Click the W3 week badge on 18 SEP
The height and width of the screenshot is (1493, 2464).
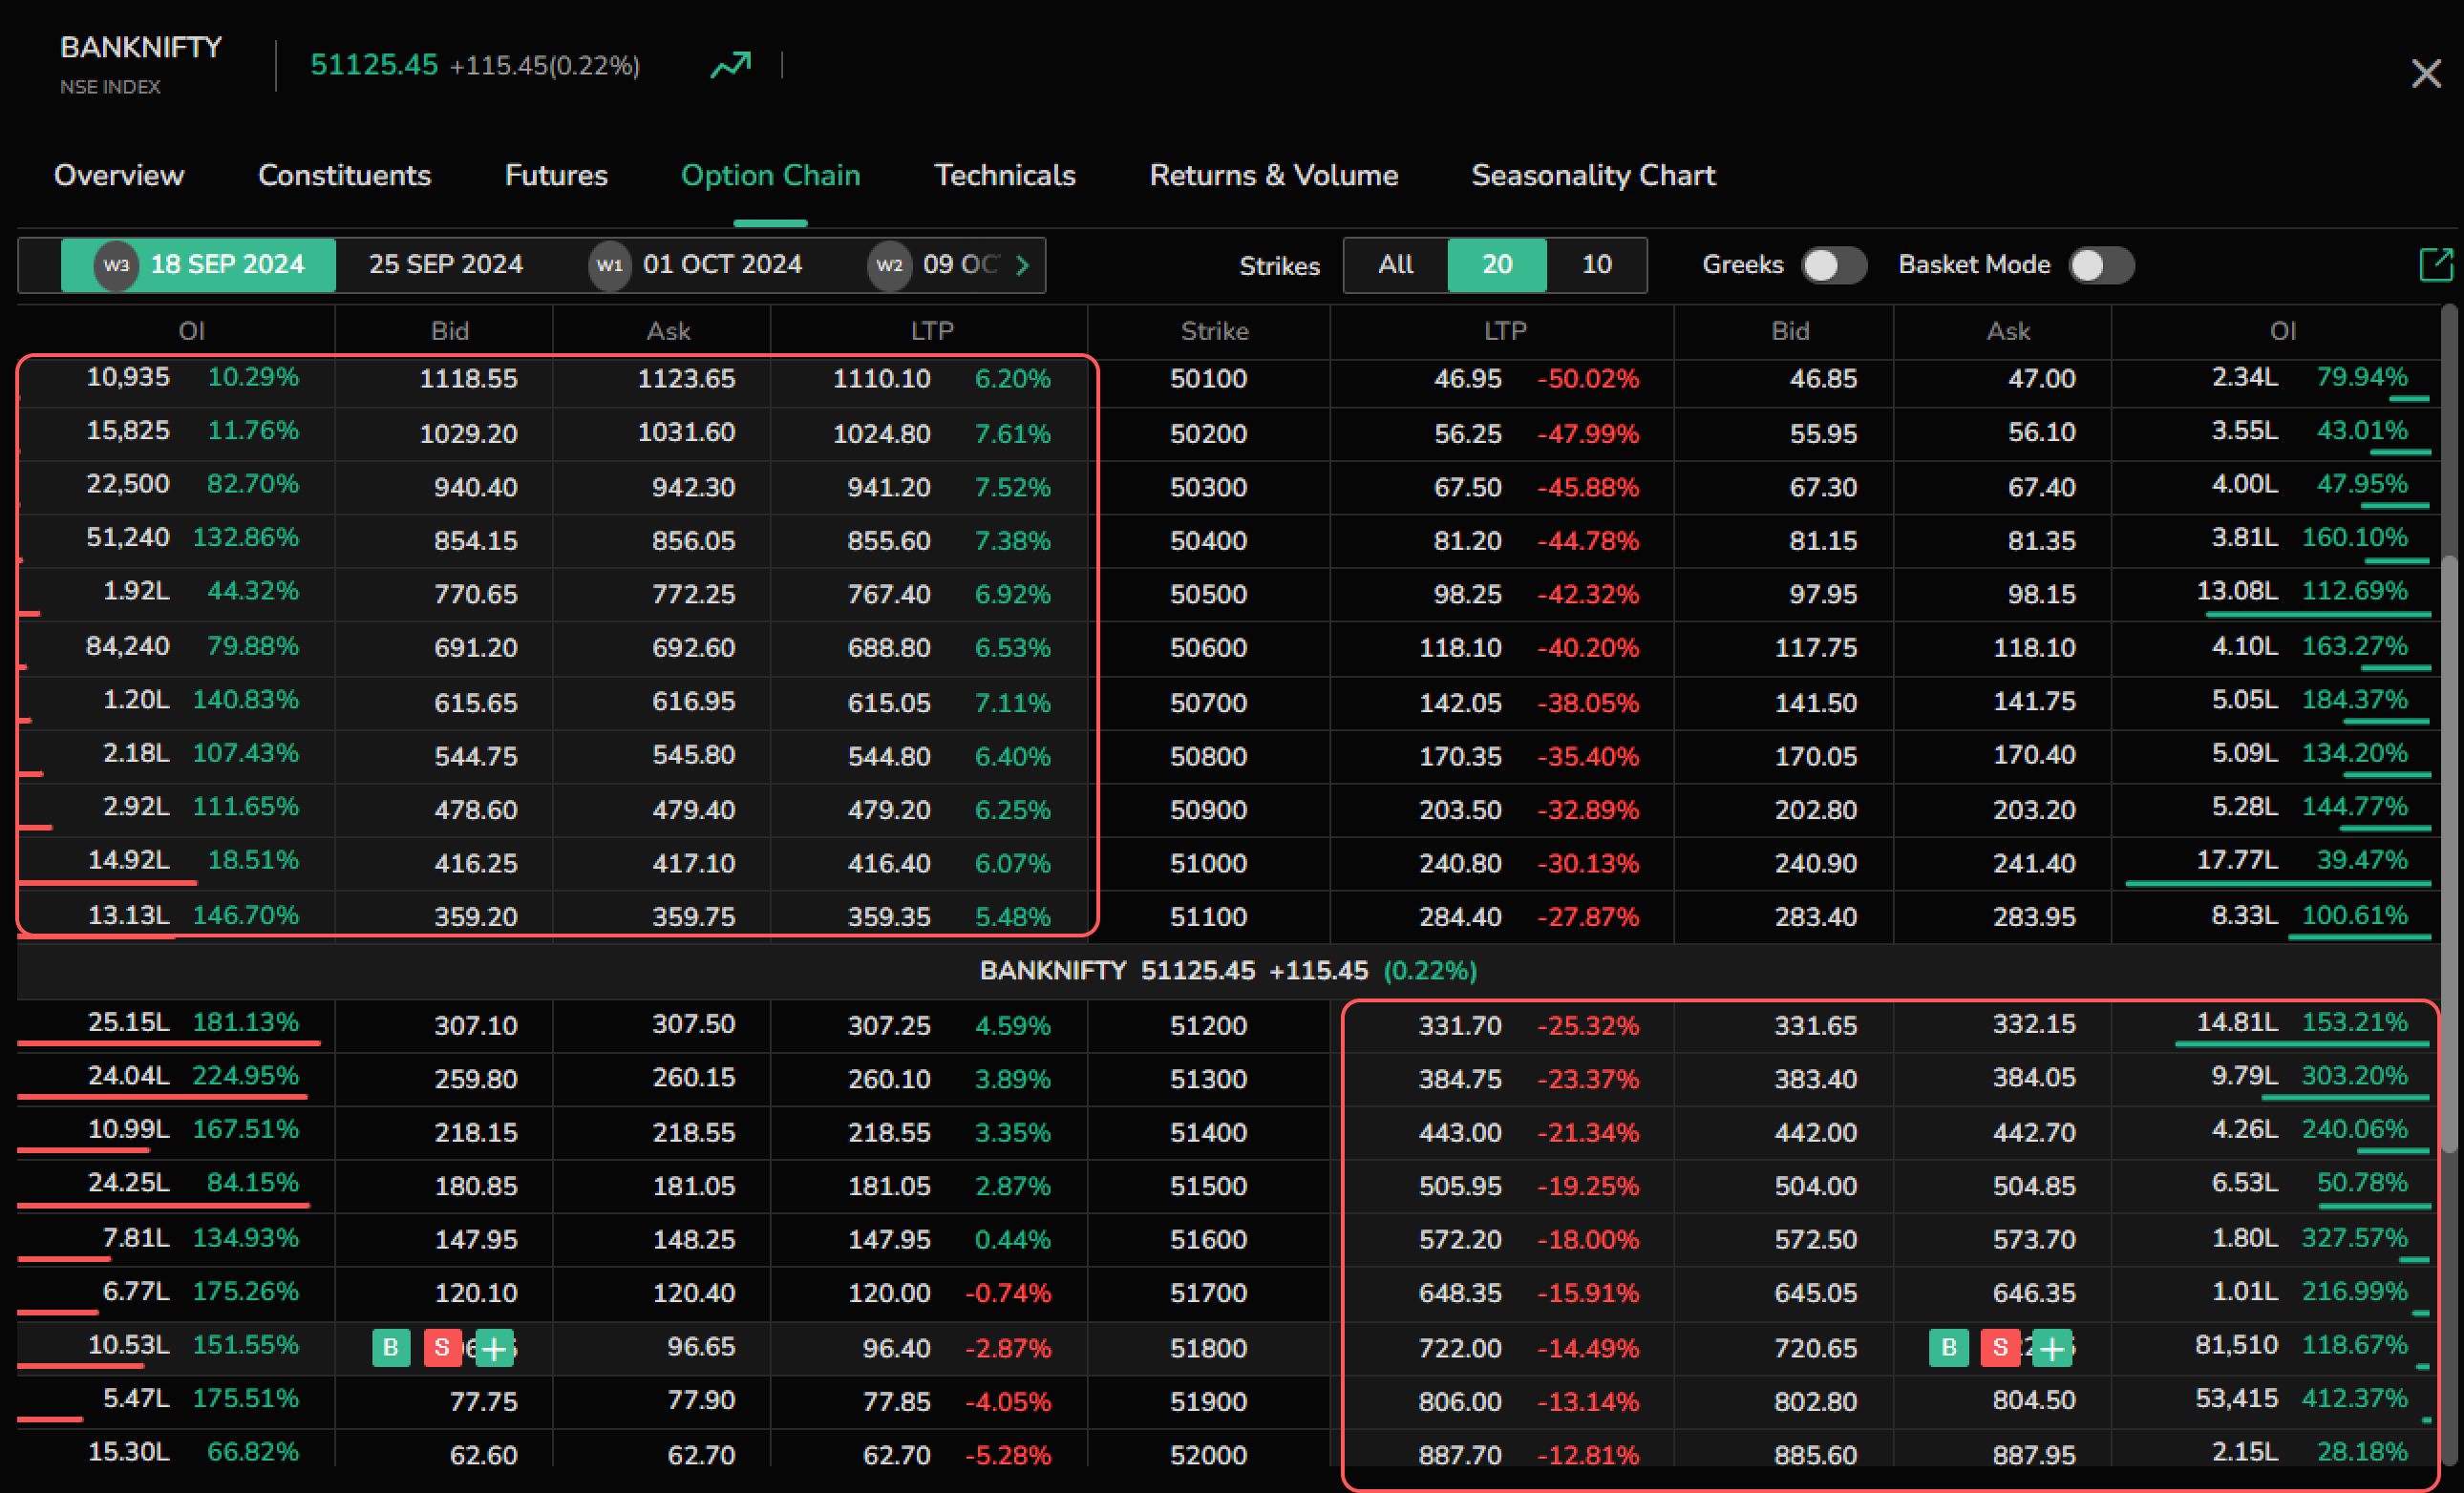(x=116, y=264)
